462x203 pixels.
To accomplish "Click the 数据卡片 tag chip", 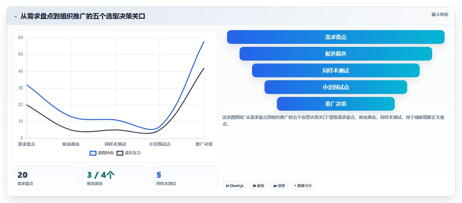I will (303, 186).
